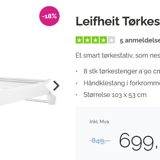Screen dimensions: 160x160
Task: Click the pink -18% discount badge
Action: [x=49, y=16]
